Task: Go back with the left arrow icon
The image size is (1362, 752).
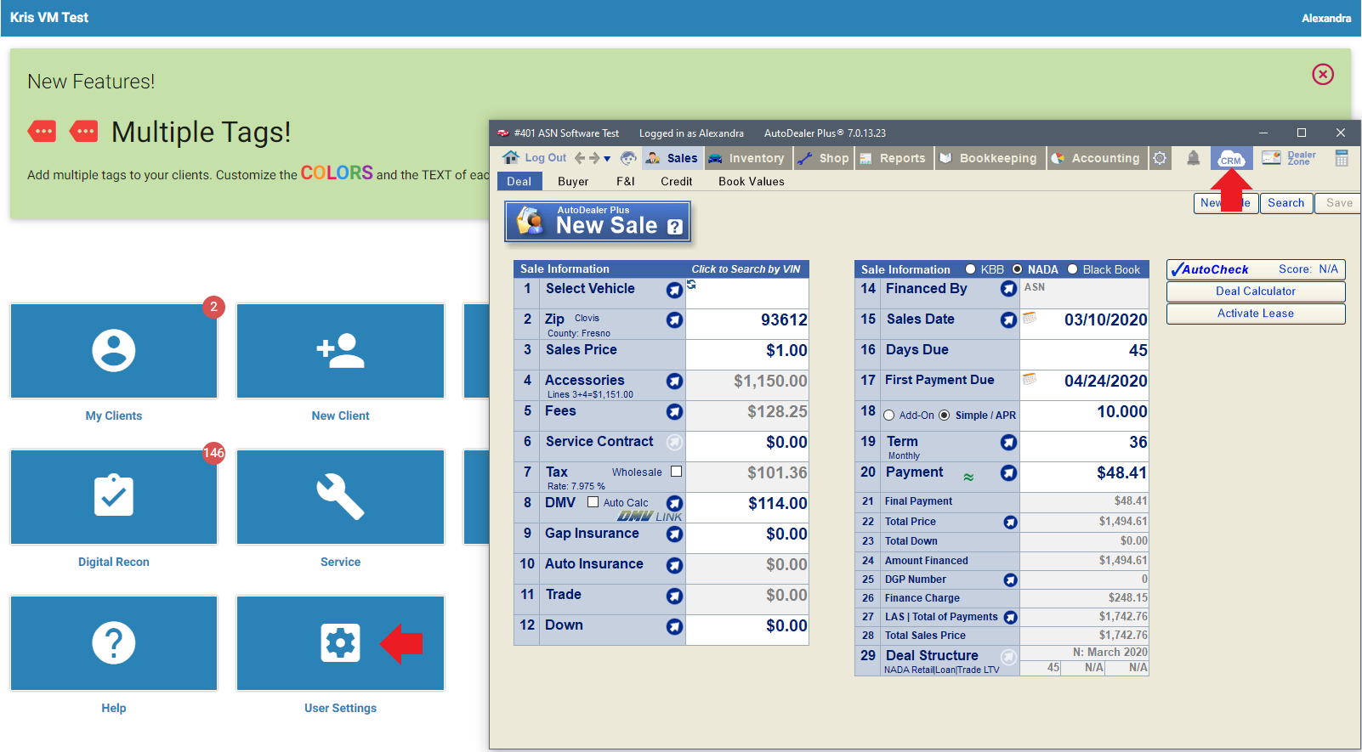Action: pos(580,158)
